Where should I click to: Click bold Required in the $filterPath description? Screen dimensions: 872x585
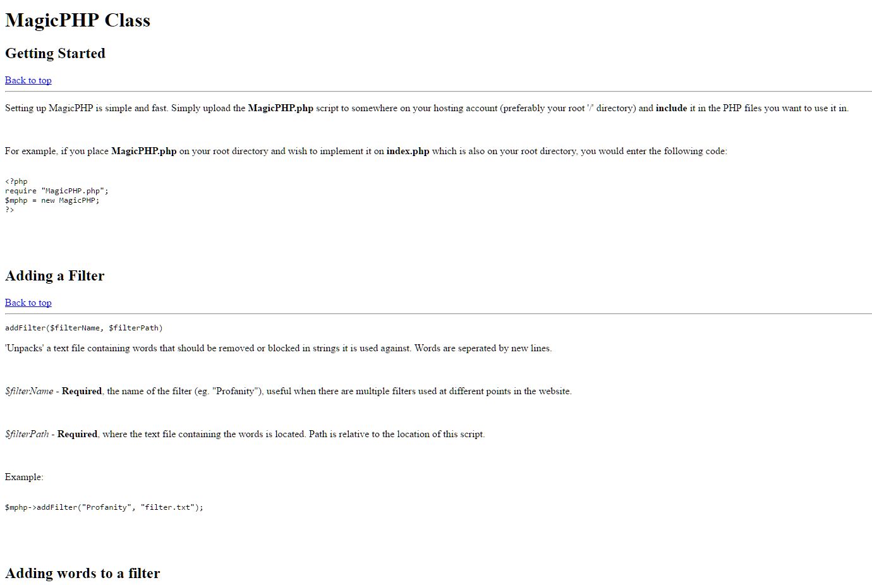click(x=77, y=434)
